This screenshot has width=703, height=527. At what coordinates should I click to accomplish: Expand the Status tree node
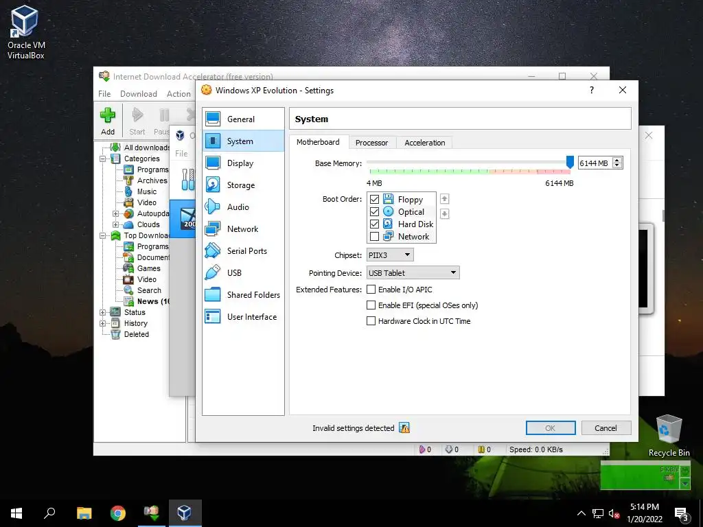pyautogui.click(x=103, y=312)
